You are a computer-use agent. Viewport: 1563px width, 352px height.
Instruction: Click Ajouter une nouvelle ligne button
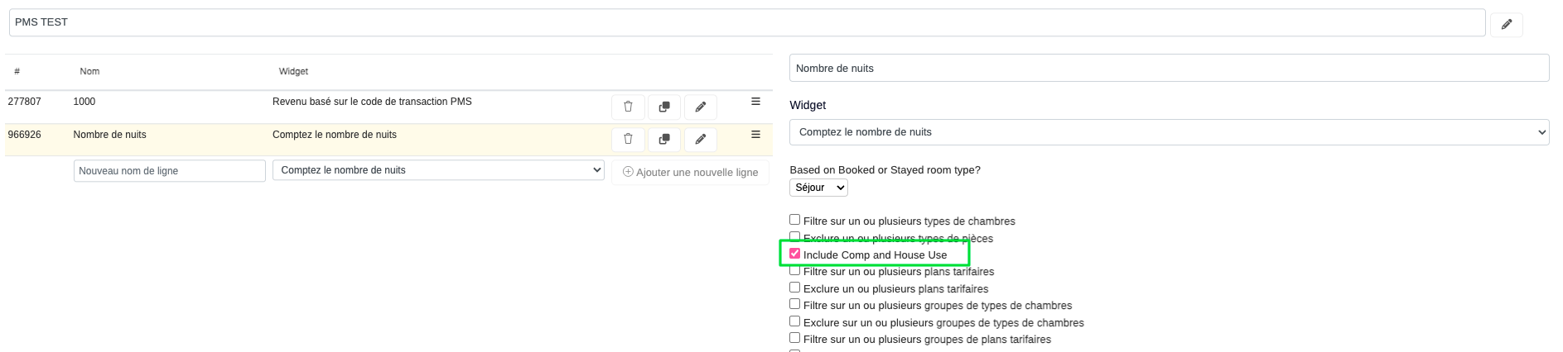point(690,172)
